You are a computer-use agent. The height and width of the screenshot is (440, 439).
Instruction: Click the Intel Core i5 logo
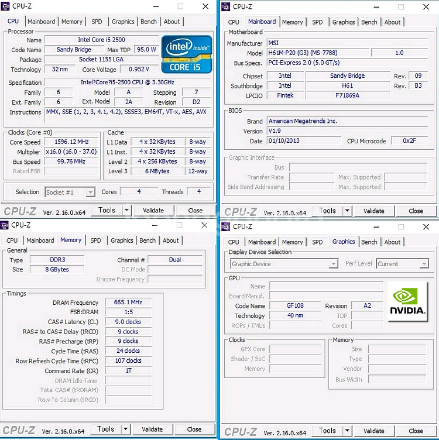pyautogui.click(x=186, y=54)
